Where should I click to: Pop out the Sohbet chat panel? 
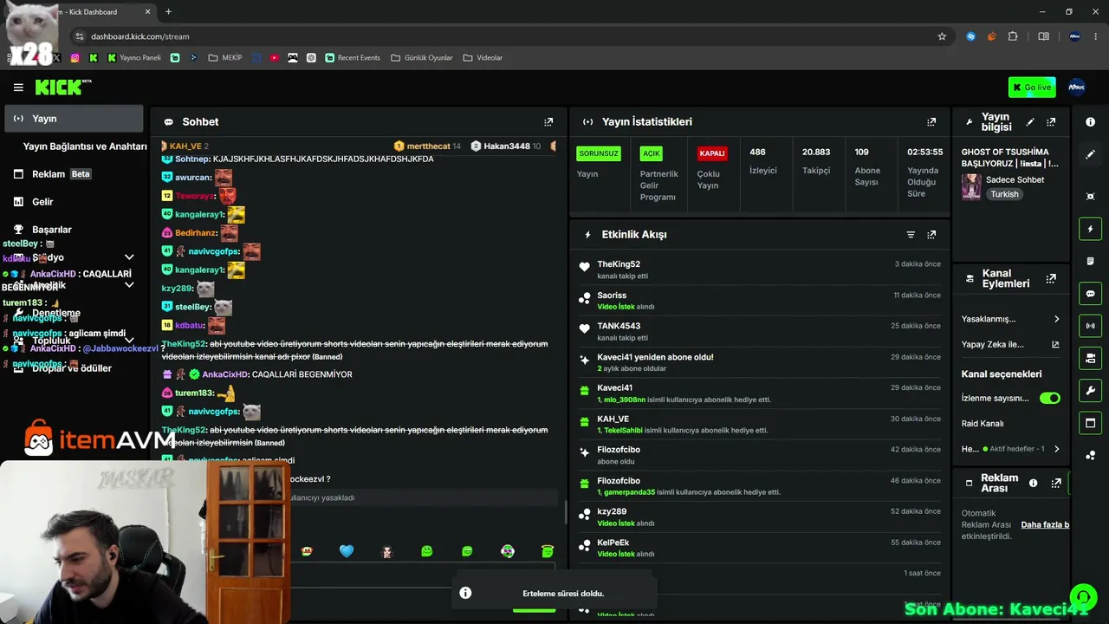point(548,122)
